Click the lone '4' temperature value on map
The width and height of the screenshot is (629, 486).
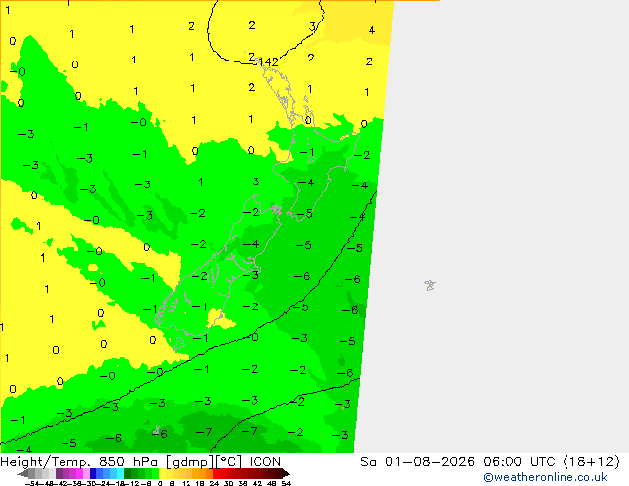(372, 30)
